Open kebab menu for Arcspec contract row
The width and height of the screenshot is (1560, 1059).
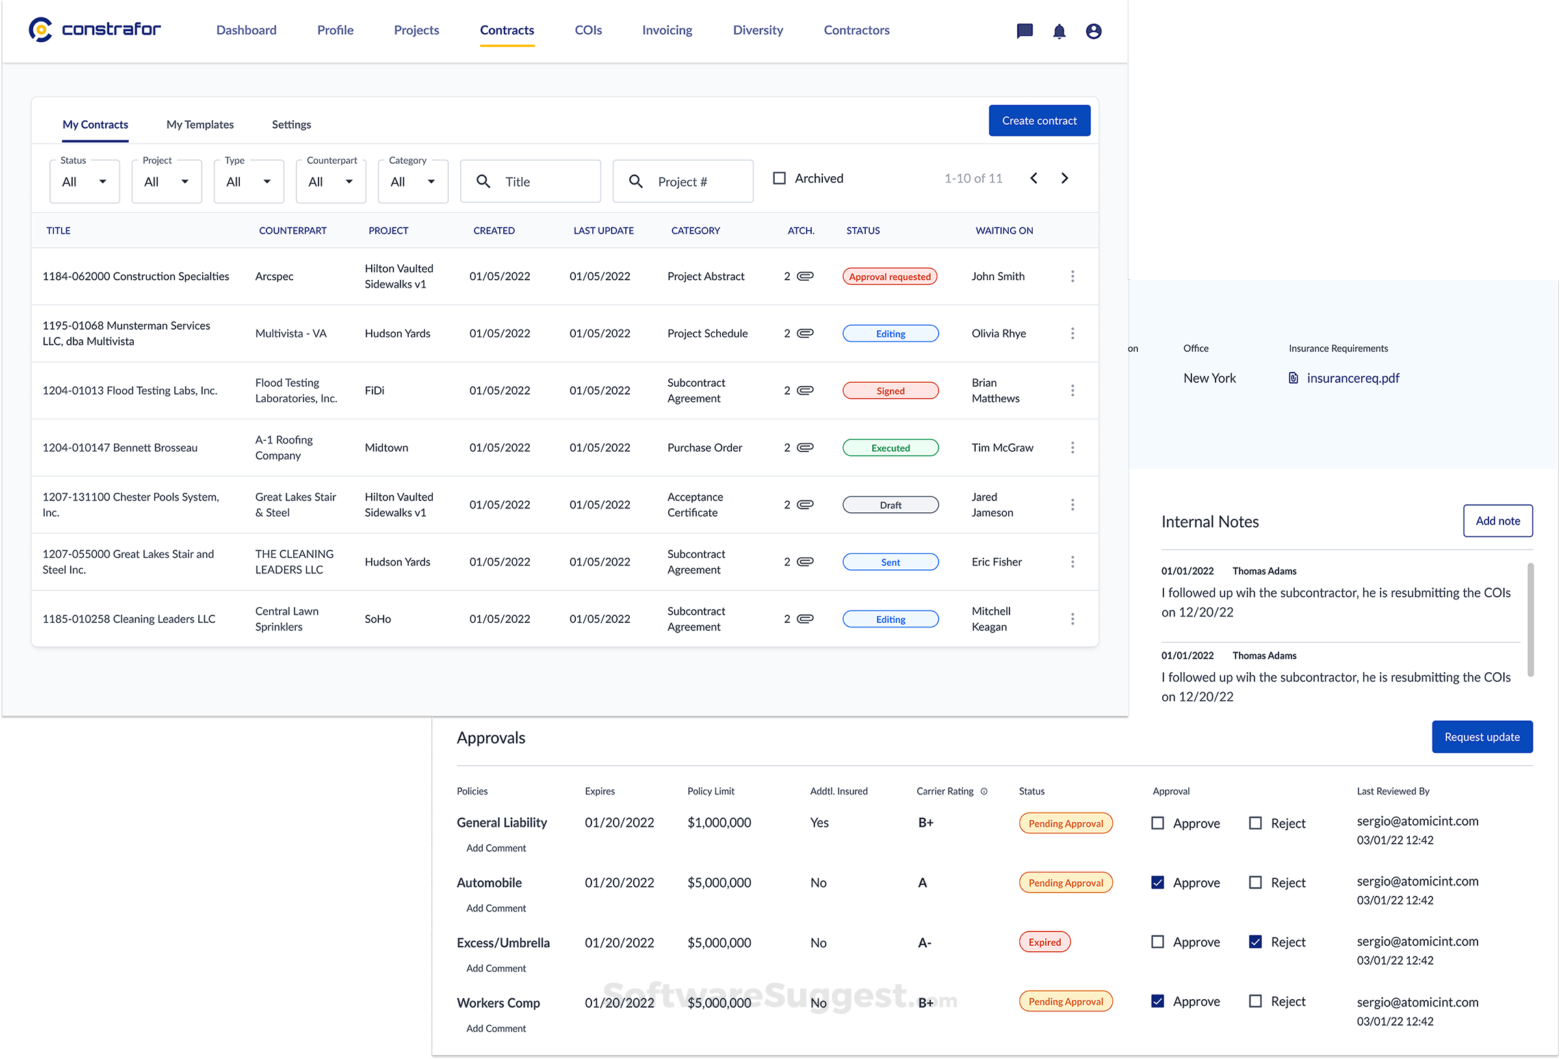[1072, 276]
